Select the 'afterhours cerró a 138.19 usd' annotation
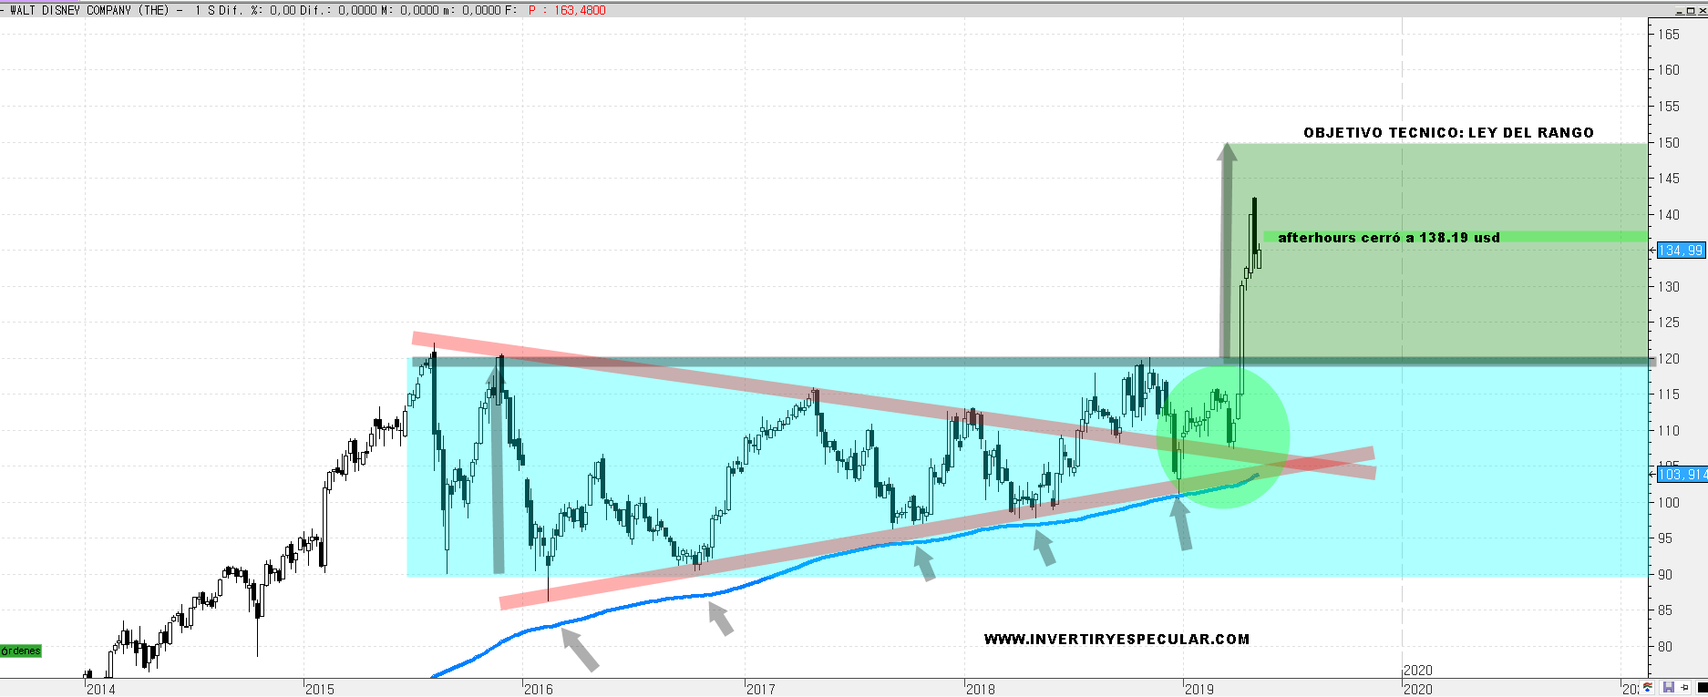Screen dimensions: 1708x697 point(1388,238)
